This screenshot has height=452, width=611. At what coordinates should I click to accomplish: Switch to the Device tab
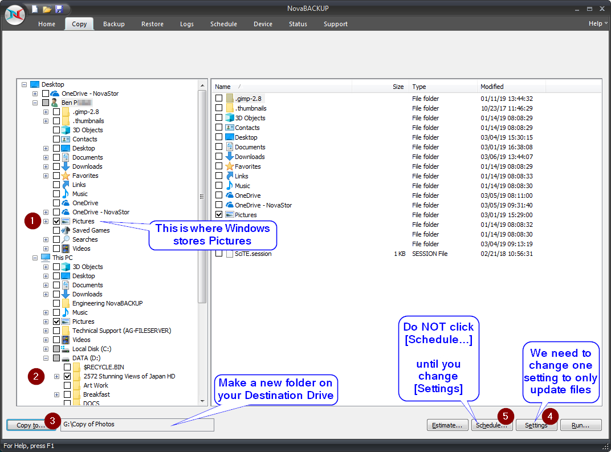[x=263, y=24]
